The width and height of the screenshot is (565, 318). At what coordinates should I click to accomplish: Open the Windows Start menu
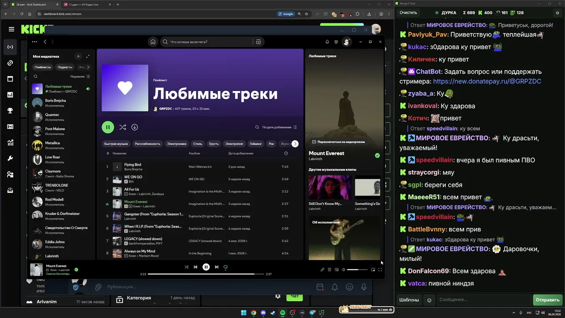click(x=244, y=313)
